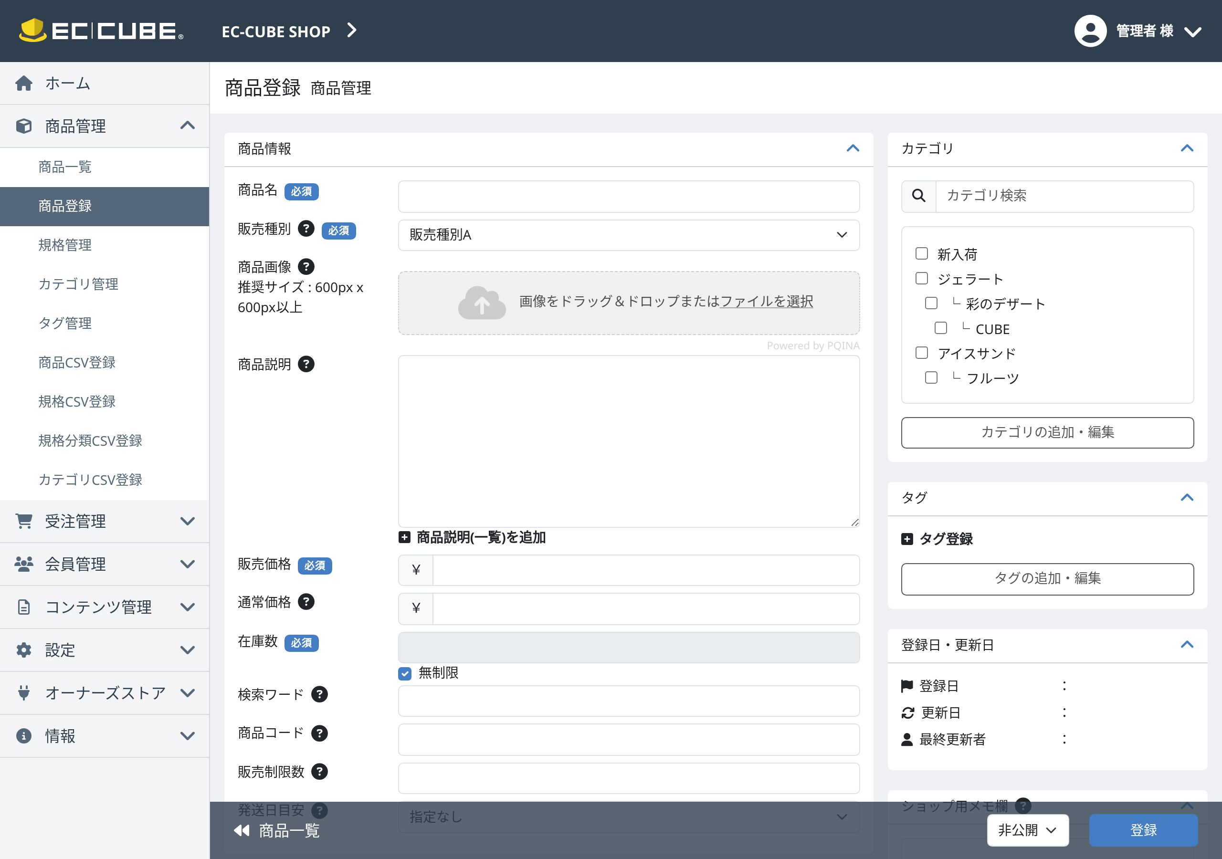Click the 販売価格 input field
Screen dimensions: 1222x859
[645, 571]
